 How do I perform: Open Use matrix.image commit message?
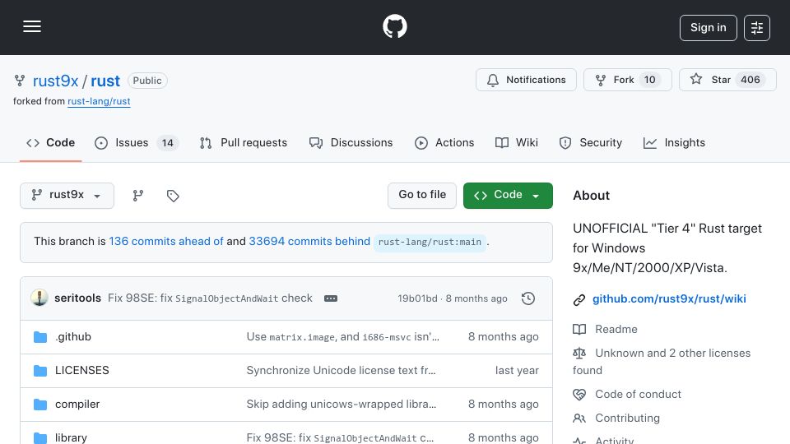click(342, 337)
